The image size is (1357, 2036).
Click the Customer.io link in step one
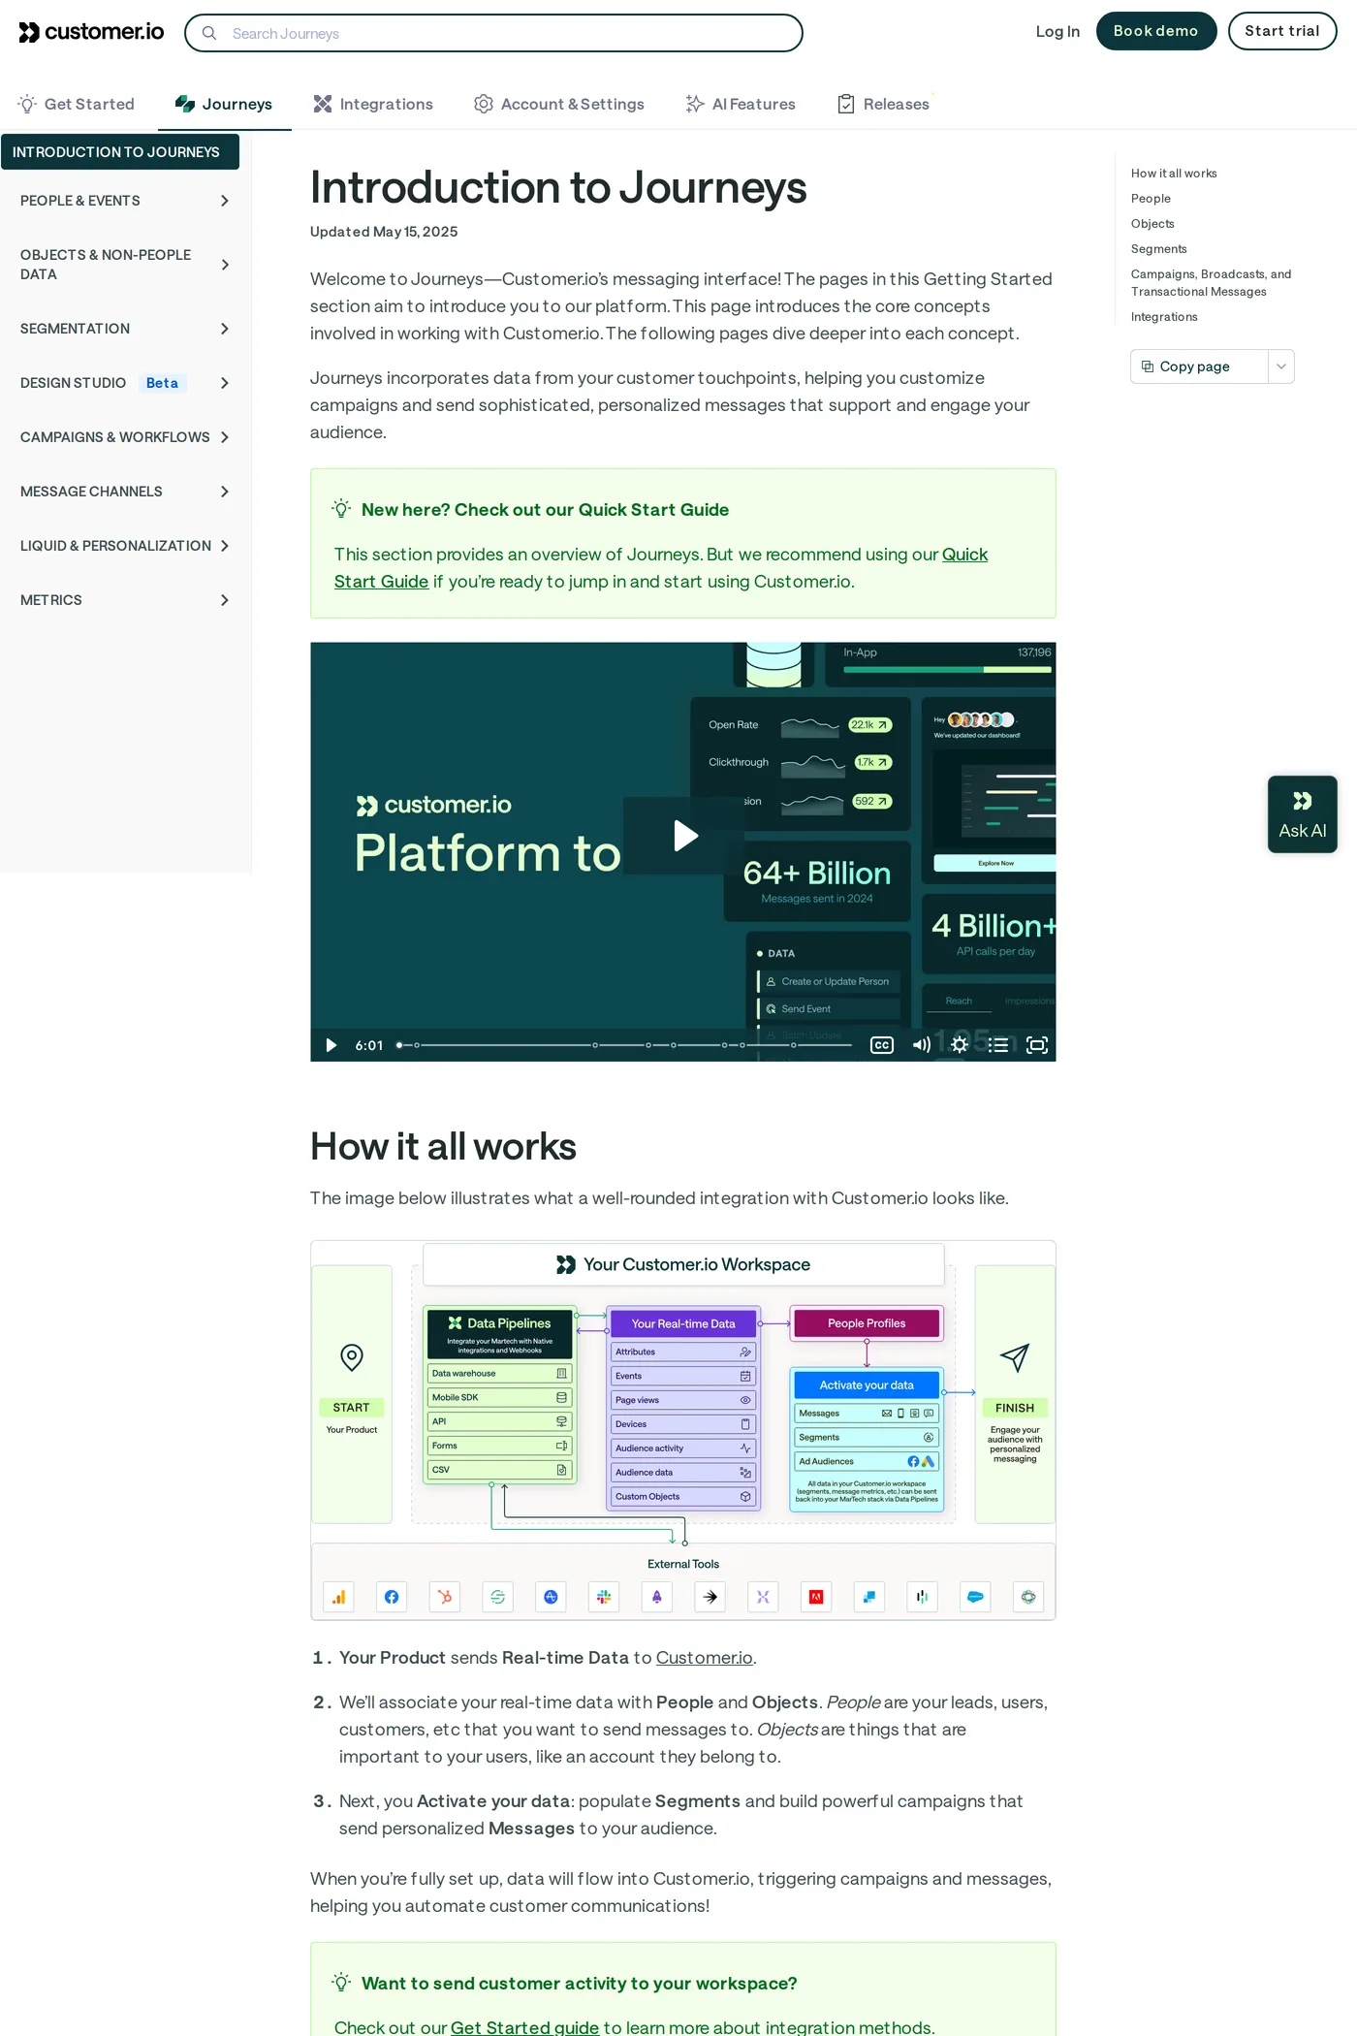coord(705,1658)
